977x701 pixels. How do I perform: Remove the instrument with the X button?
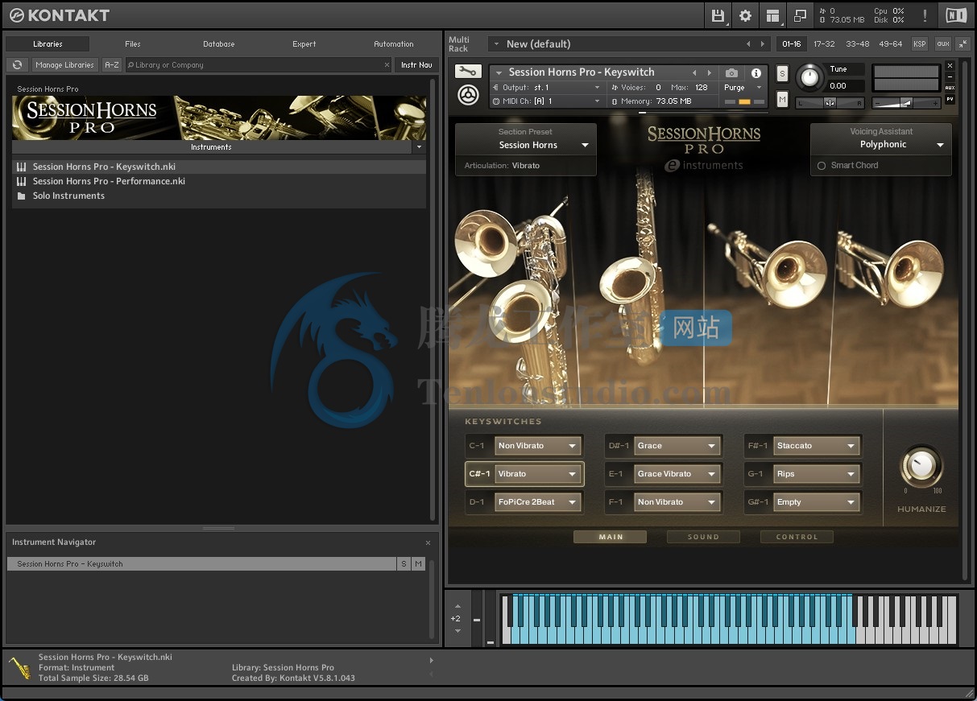pos(950,65)
